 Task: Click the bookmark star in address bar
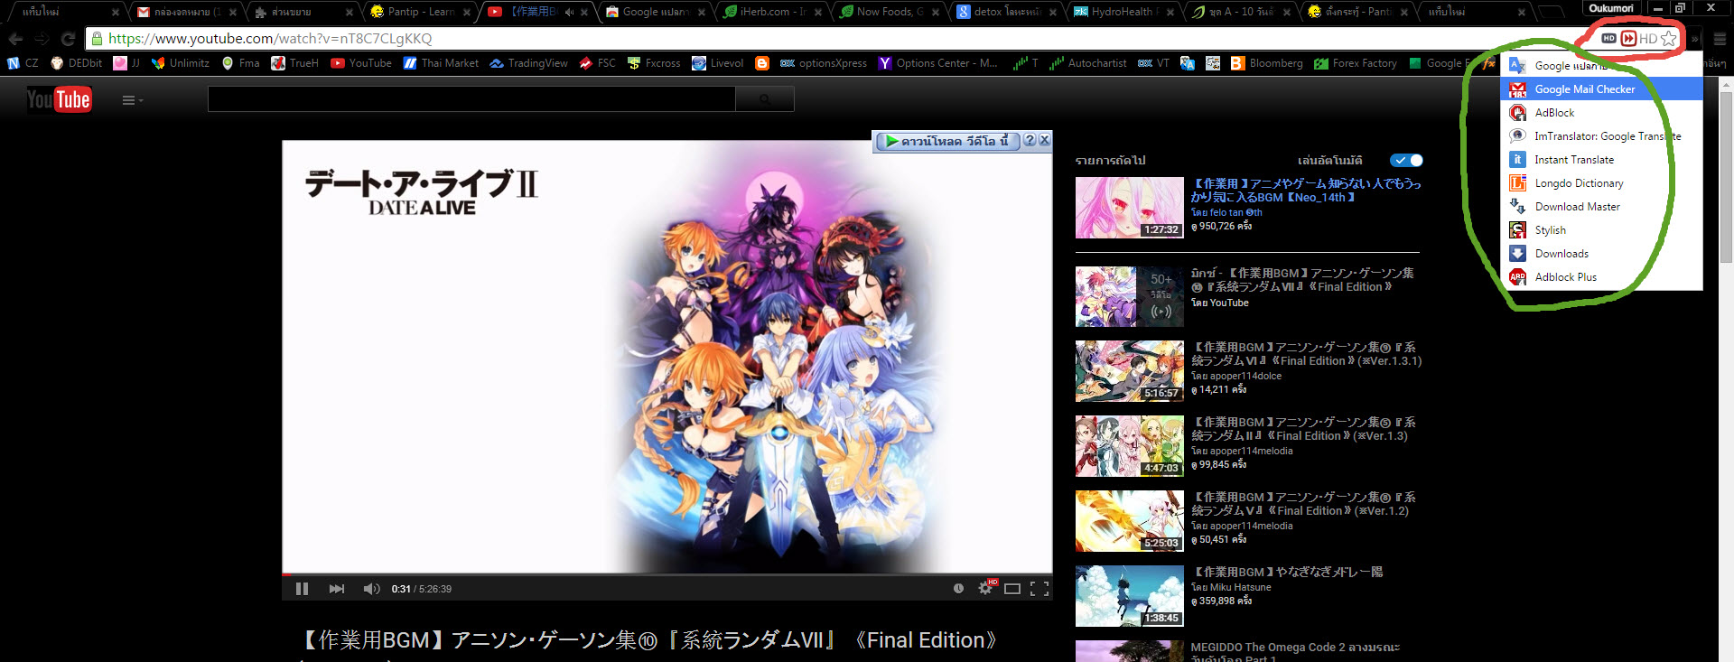(1668, 39)
